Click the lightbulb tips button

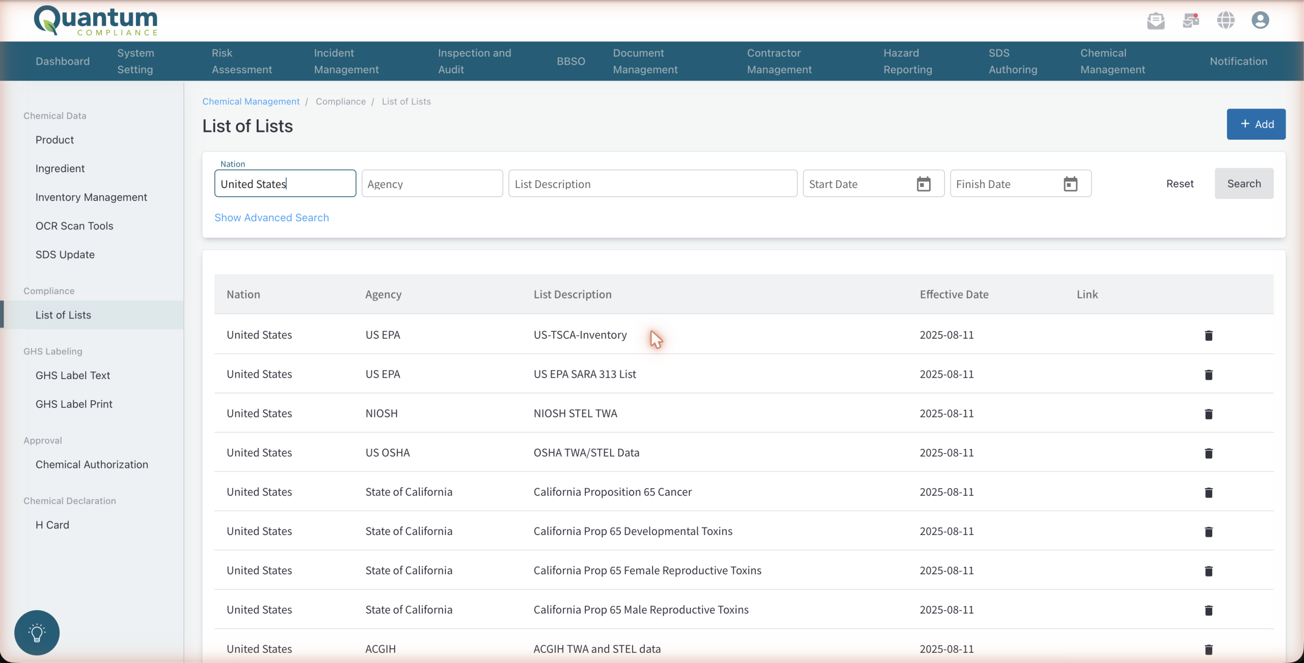click(37, 632)
